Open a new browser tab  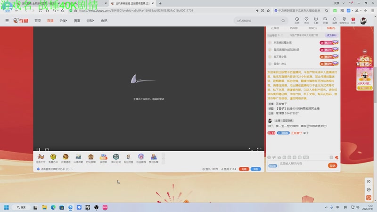(160, 3)
